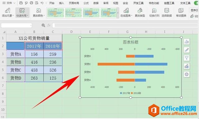Image resolution: width=199 pixels, height=119 pixels.
Task: Open the 页面布局 tab
Action: click(x=74, y=3)
